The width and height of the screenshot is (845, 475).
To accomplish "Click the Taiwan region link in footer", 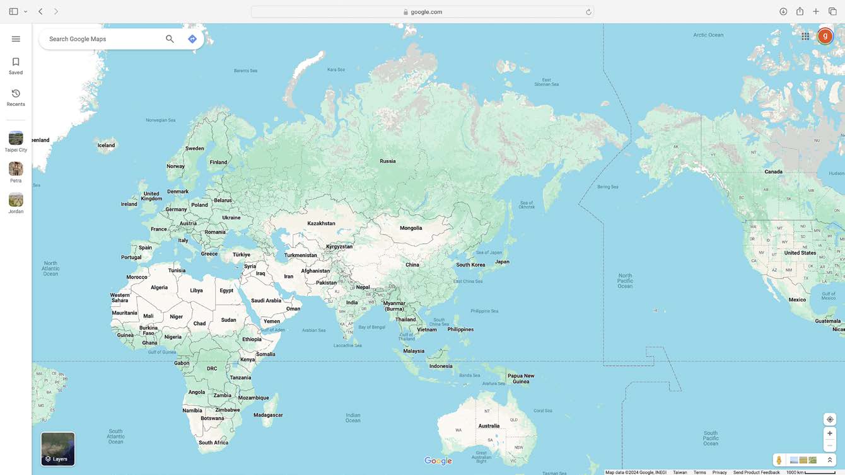I will 680,472.
